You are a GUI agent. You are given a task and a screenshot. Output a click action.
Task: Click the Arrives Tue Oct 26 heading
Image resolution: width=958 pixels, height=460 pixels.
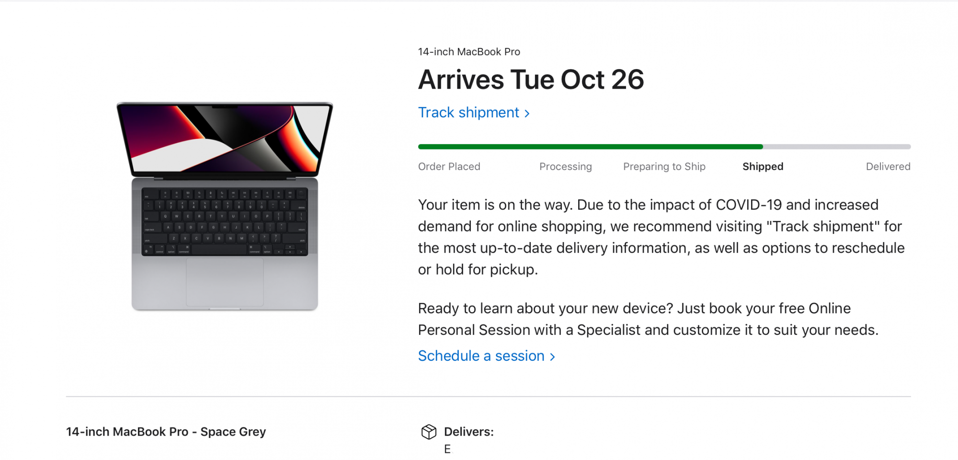(x=531, y=80)
